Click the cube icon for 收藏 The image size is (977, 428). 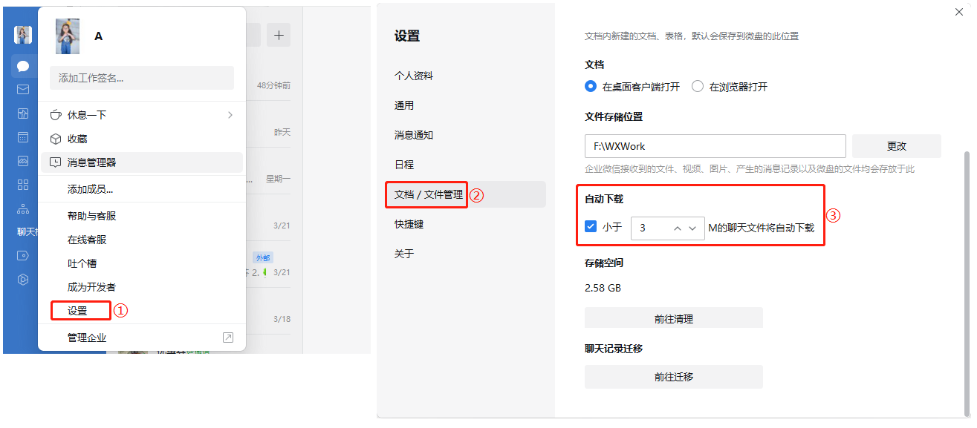tap(56, 139)
